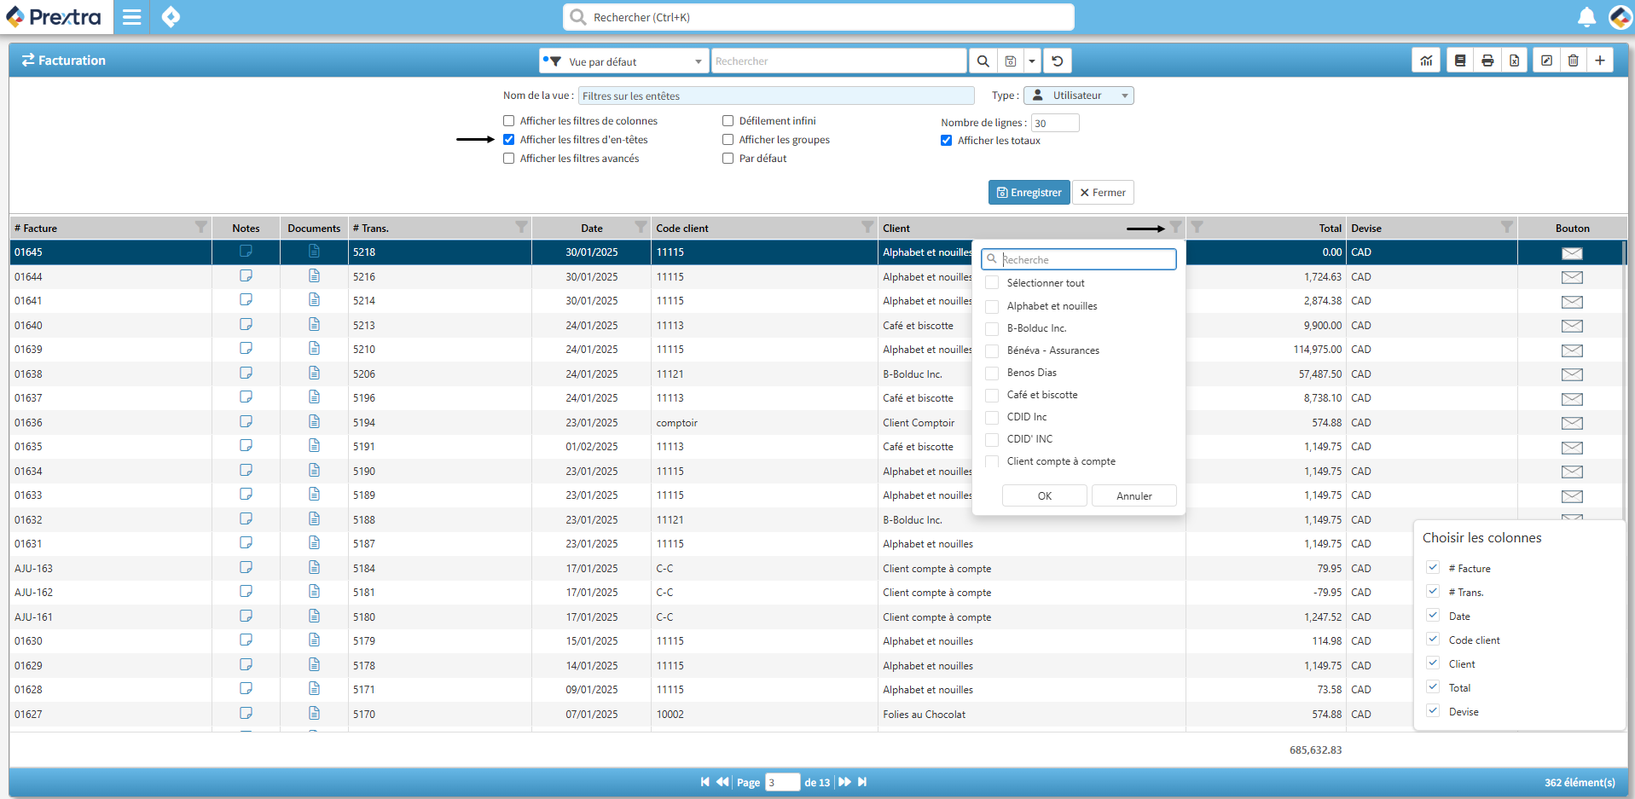
Task: Open the user profile avatar
Action: [x=1620, y=17]
